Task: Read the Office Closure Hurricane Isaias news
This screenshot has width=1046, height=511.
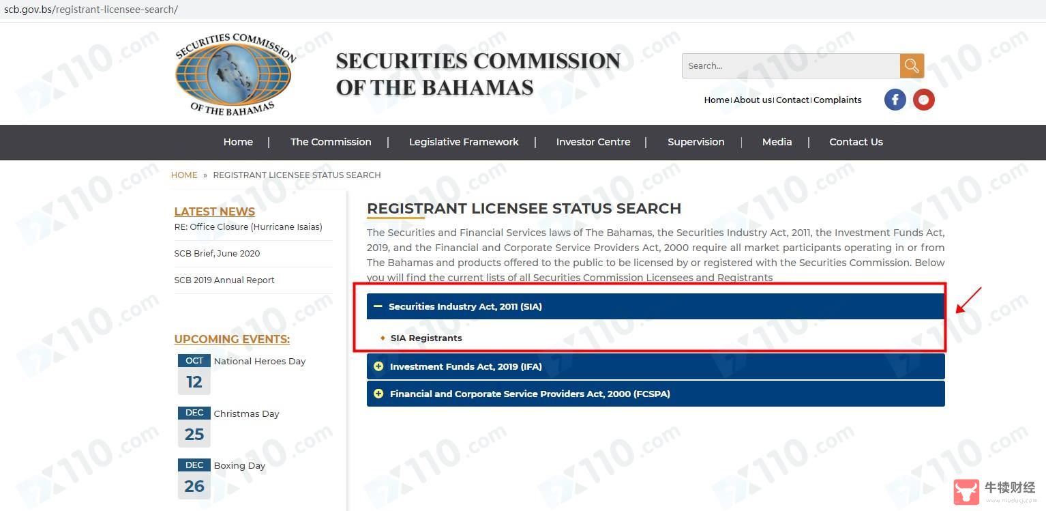Action: [x=248, y=227]
